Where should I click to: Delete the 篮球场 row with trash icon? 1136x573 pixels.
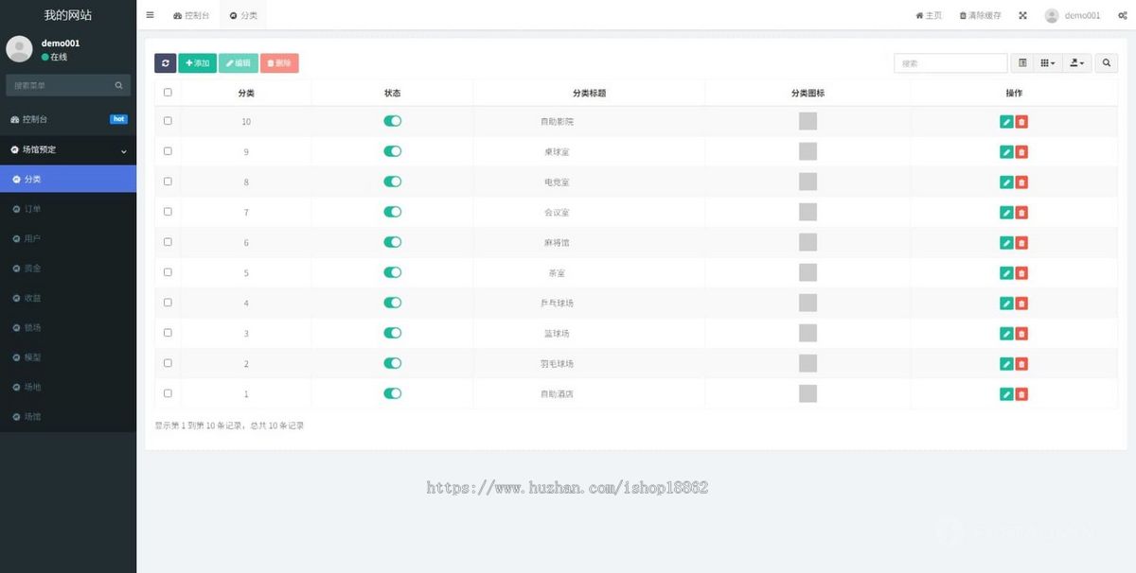[1021, 334]
